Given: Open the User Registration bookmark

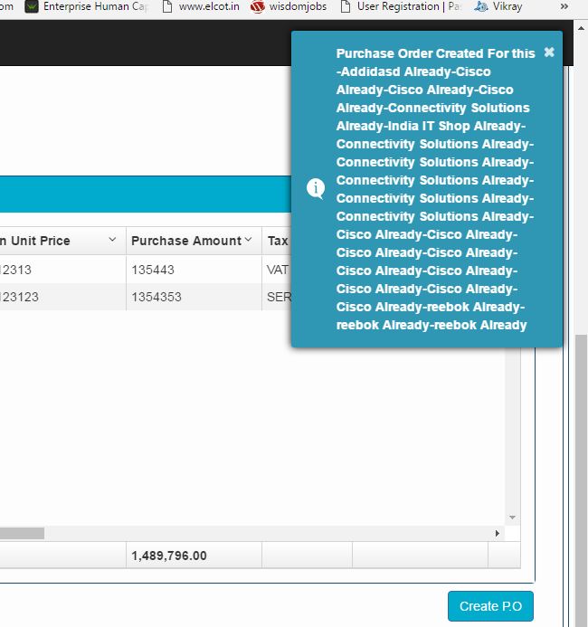Looking at the screenshot, I should pos(397,6).
